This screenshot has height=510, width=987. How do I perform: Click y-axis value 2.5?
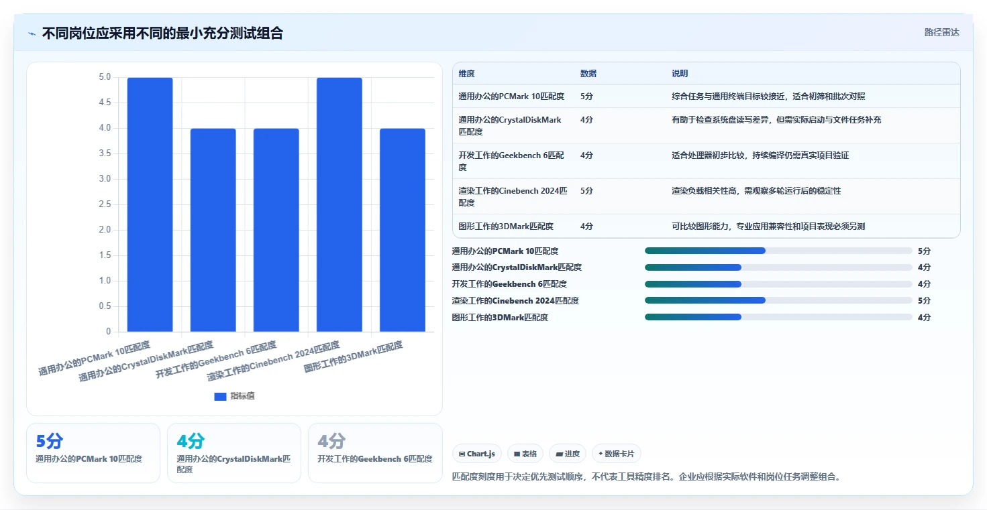coord(105,204)
